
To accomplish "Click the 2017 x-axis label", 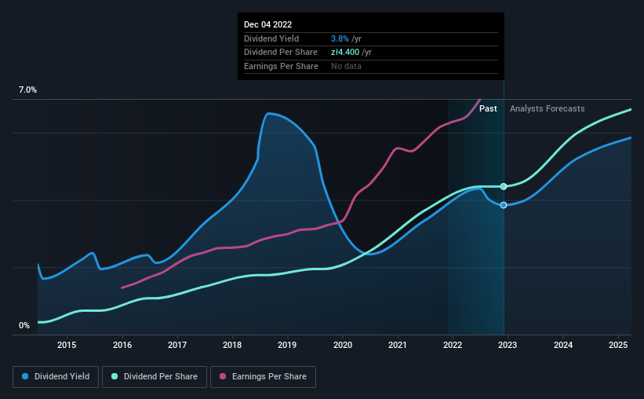I will point(177,345).
